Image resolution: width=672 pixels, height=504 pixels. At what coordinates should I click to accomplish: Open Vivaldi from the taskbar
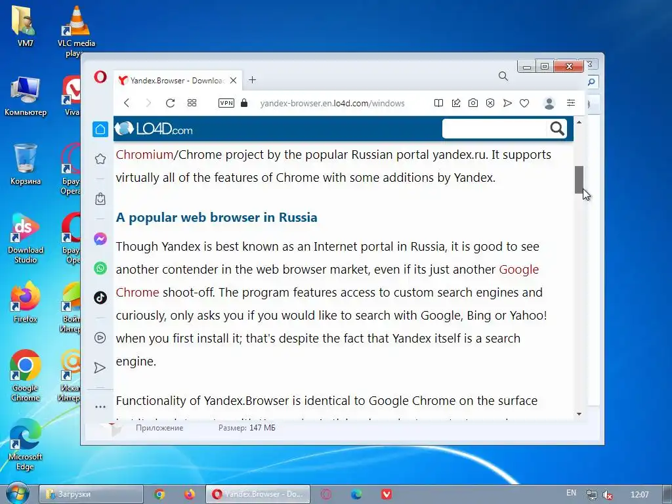(x=386, y=494)
